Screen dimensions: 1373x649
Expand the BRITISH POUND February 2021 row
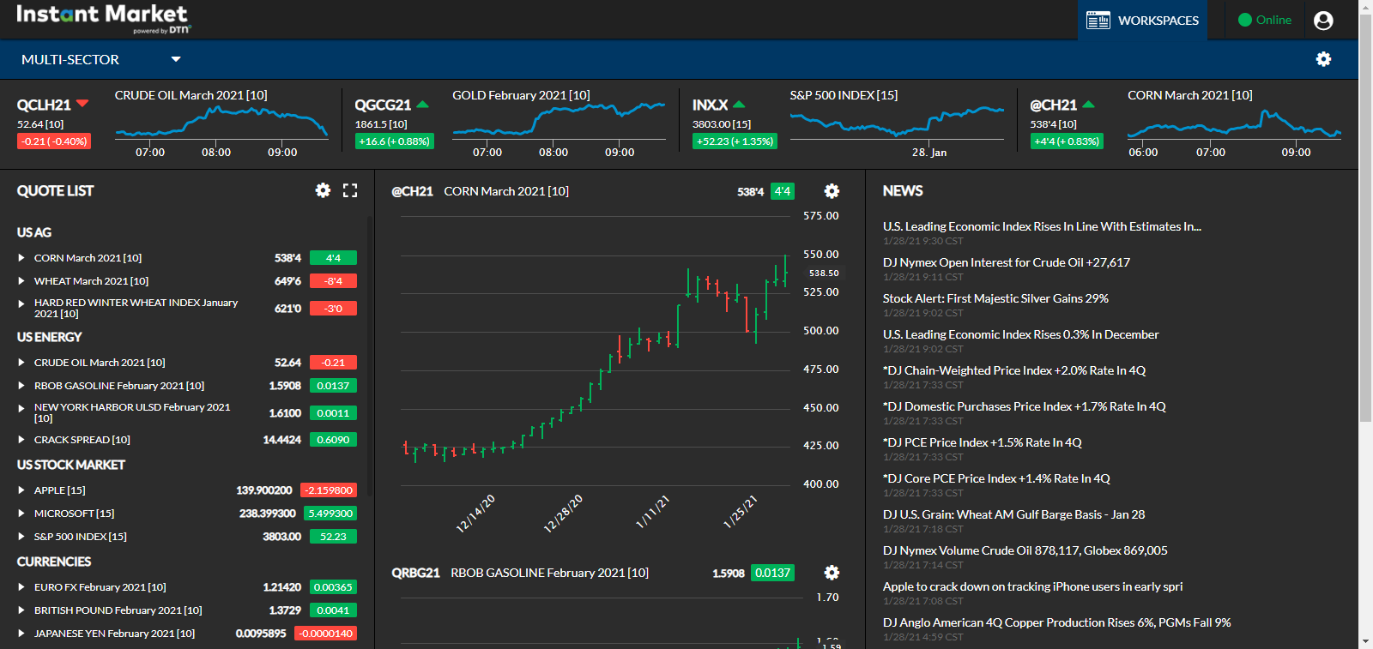[x=21, y=610]
